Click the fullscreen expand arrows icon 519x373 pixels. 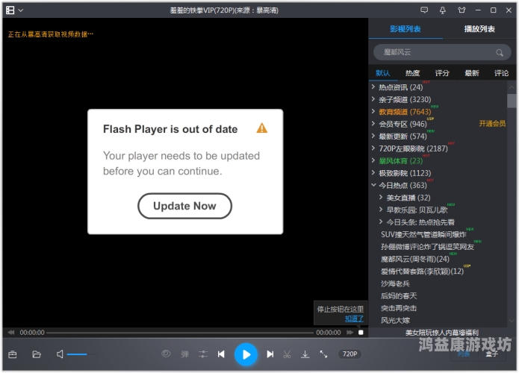click(323, 354)
